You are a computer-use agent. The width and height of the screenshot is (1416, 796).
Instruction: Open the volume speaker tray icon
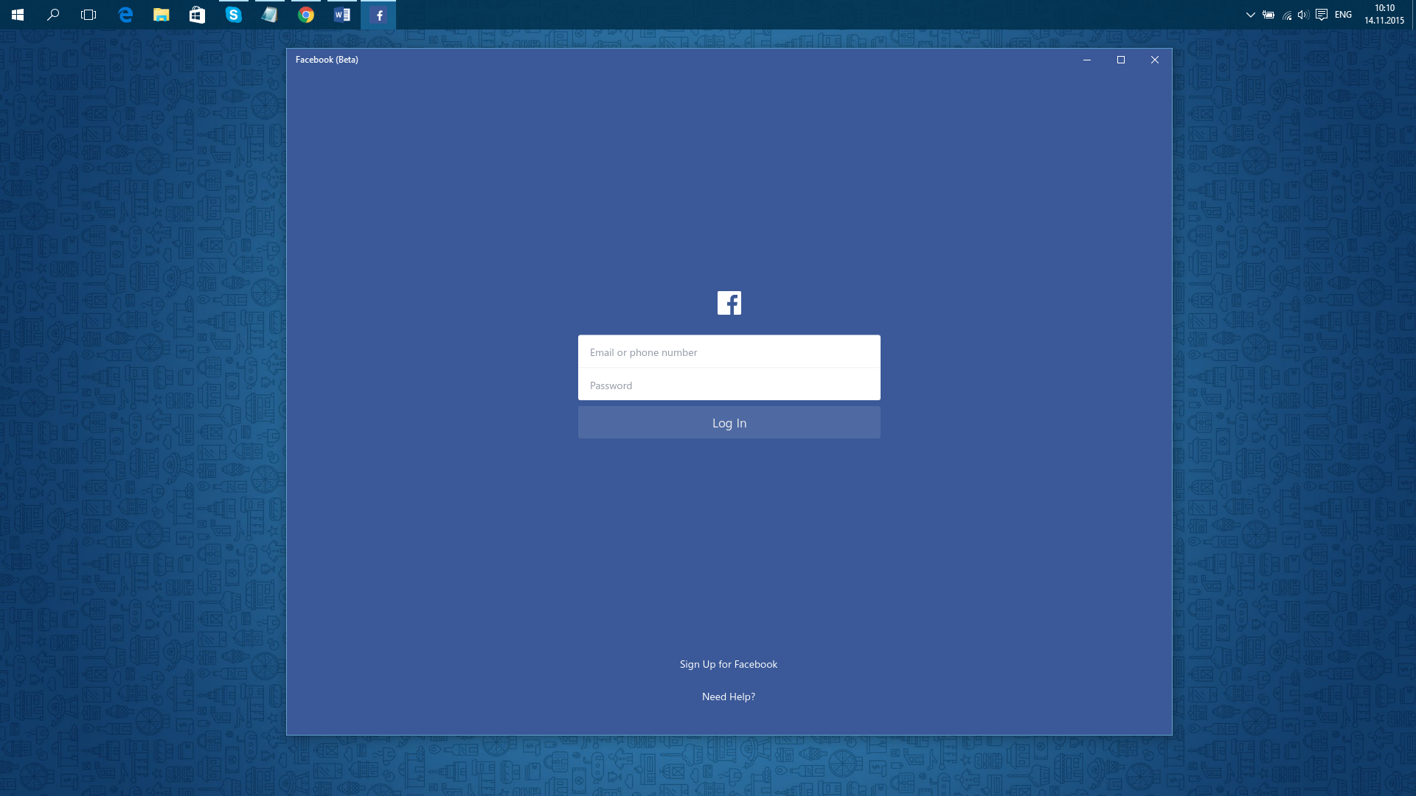tap(1303, 15)
